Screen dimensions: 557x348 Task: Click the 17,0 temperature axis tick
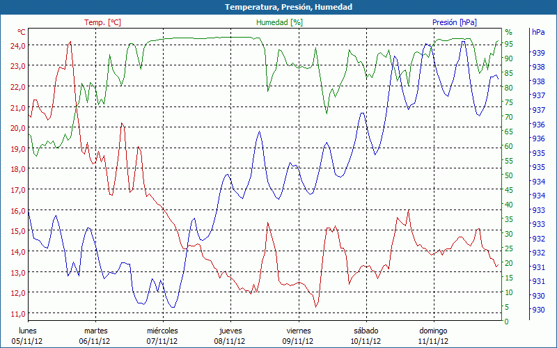coord(17,189)
